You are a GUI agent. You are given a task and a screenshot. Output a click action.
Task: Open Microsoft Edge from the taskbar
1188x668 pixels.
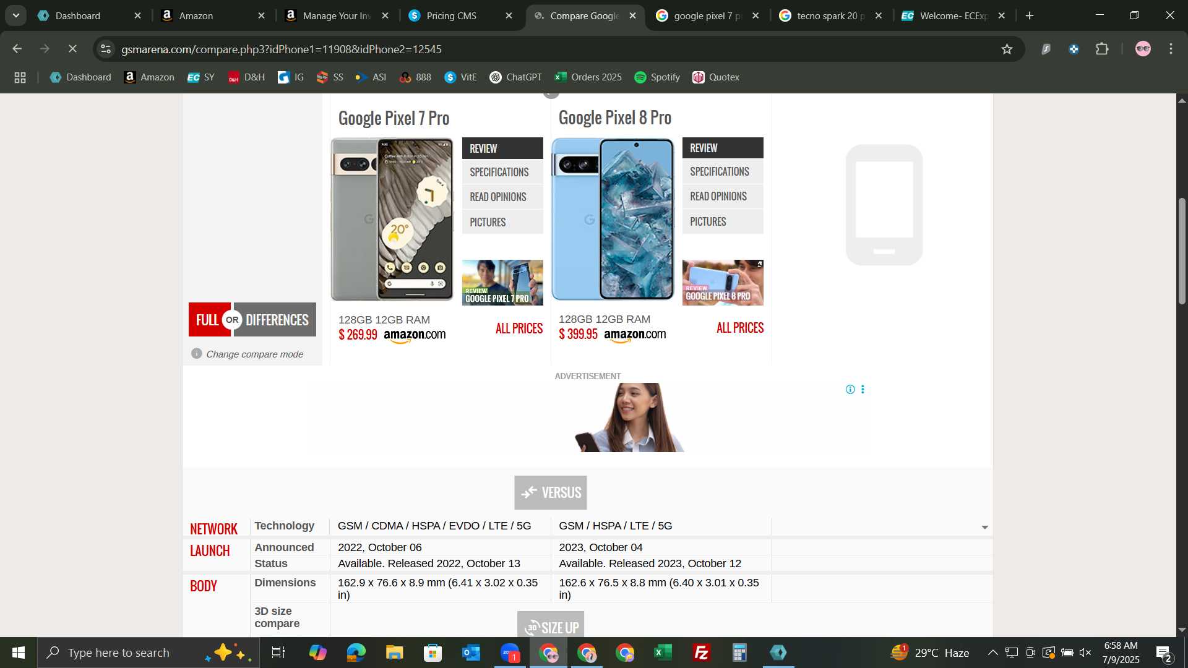pyautogui.click(x=356, y=653)
